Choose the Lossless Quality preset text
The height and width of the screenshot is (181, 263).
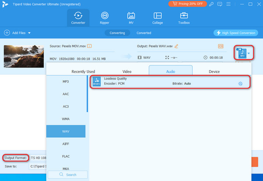(x=115, y=78)
